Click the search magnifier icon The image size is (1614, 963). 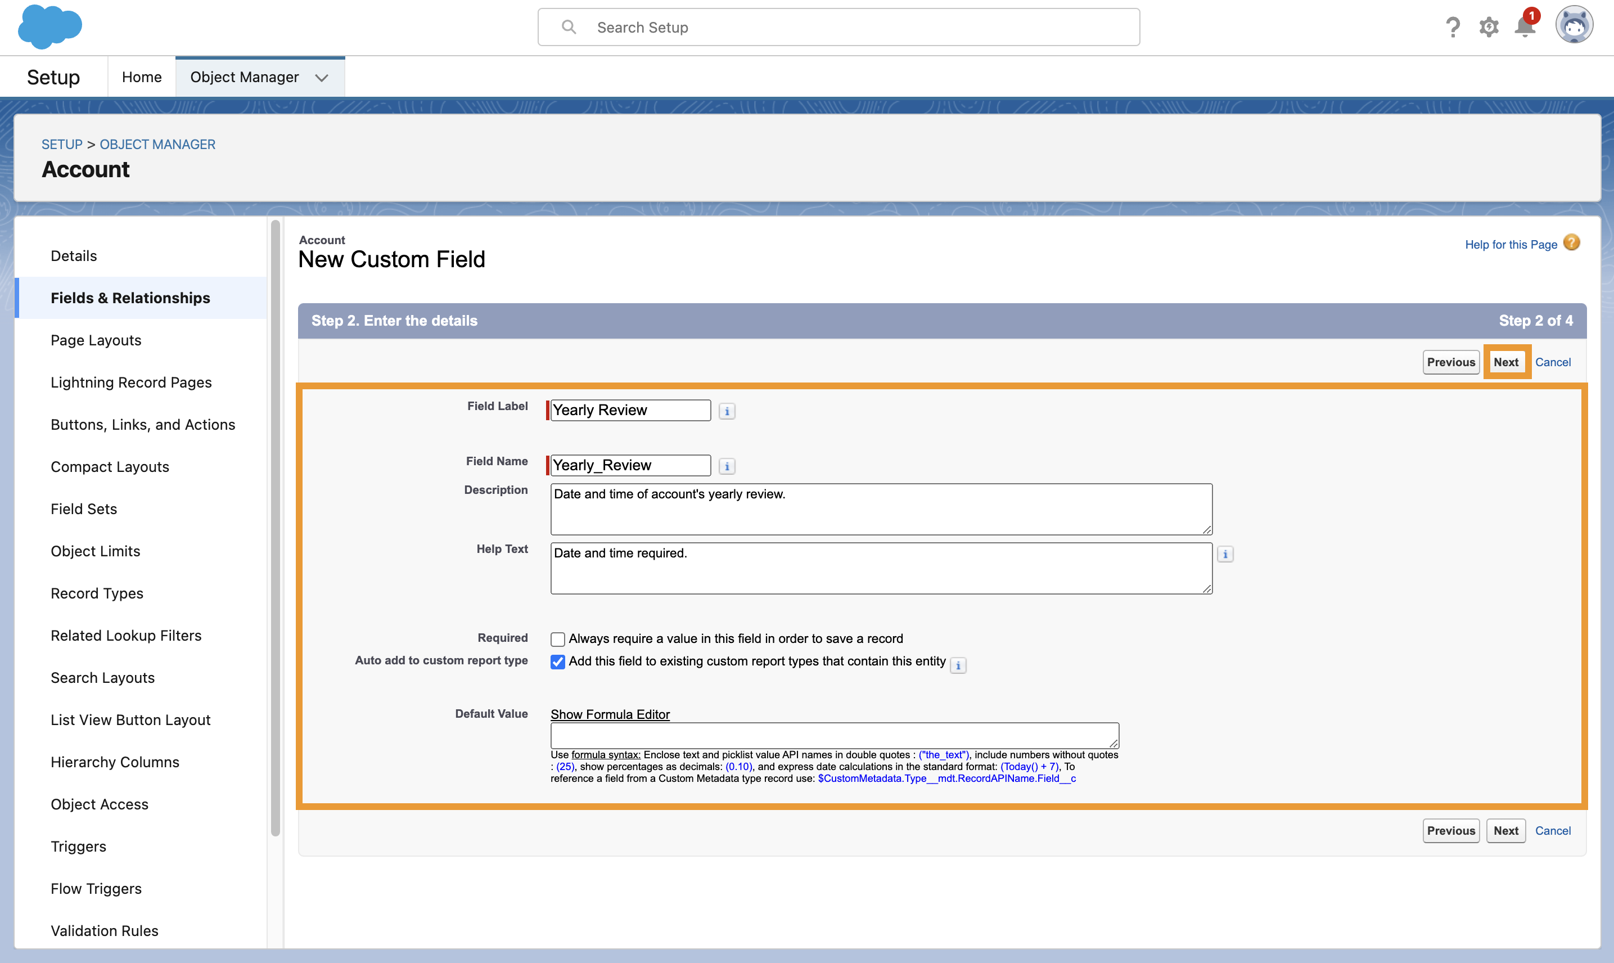(569, 27)
